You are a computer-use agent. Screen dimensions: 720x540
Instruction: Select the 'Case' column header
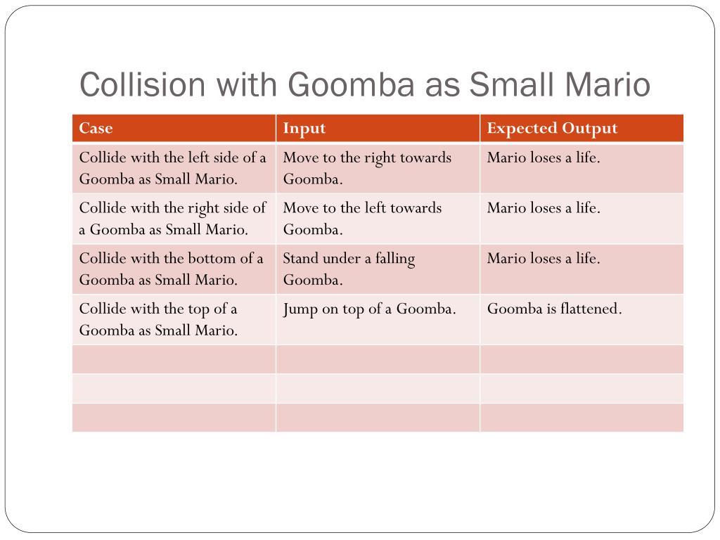pos(174,128)
